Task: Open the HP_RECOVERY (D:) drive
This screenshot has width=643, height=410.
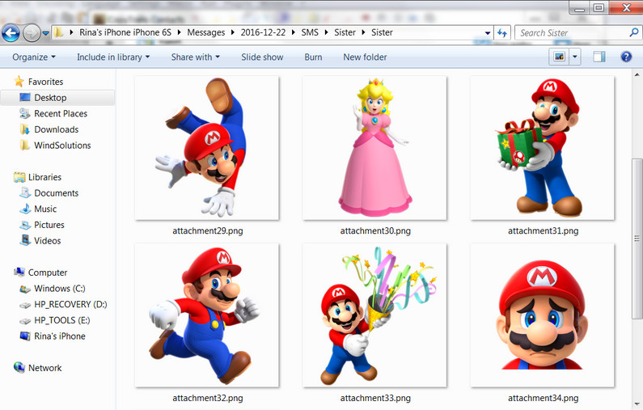Action: pyautogui.click(x=70, y=305)
